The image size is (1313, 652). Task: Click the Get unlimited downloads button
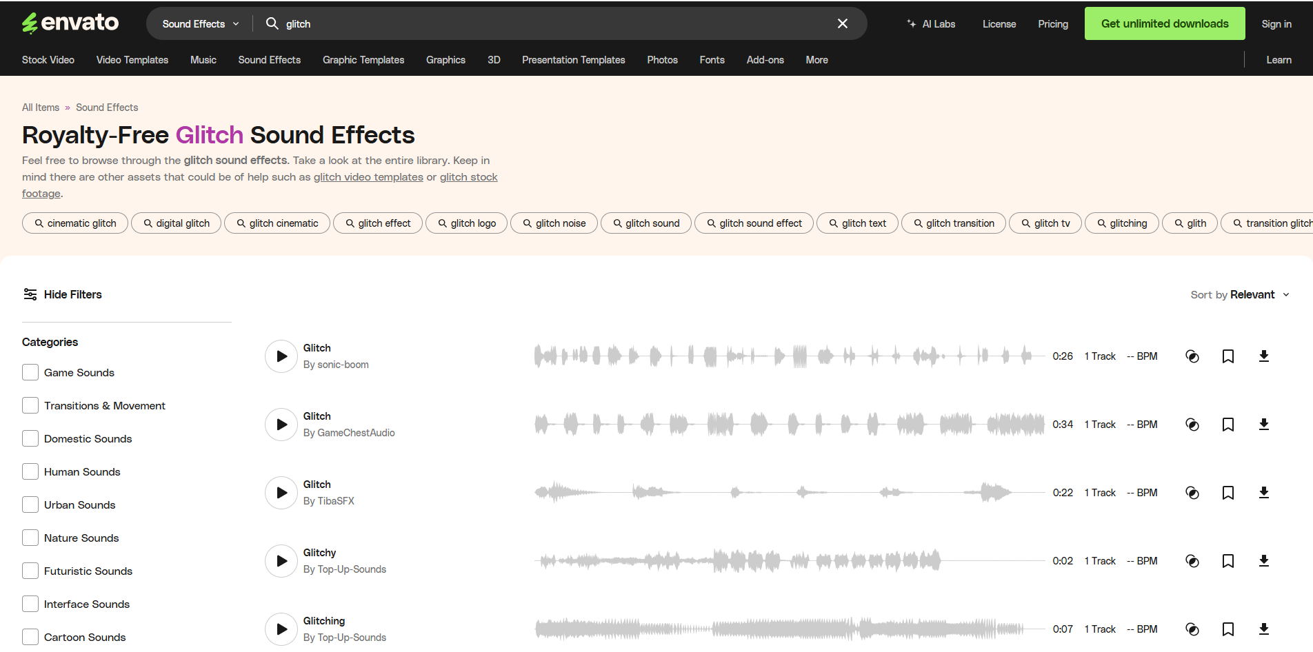1164,23
